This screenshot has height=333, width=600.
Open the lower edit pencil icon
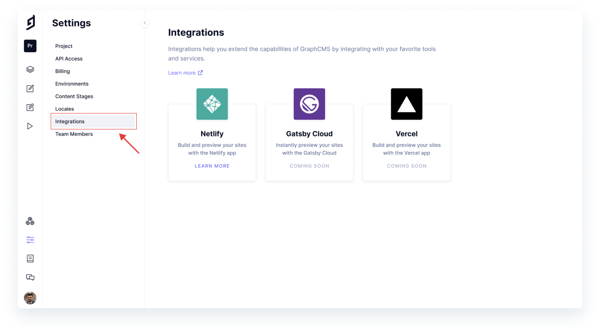click(x=30, y=107)
